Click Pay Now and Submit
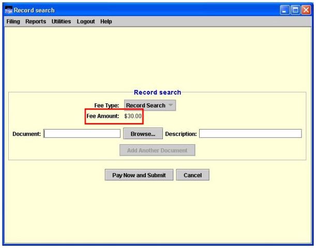Viewport: 316px width, 248px height. pyautogui.click(x=139, y=175)
